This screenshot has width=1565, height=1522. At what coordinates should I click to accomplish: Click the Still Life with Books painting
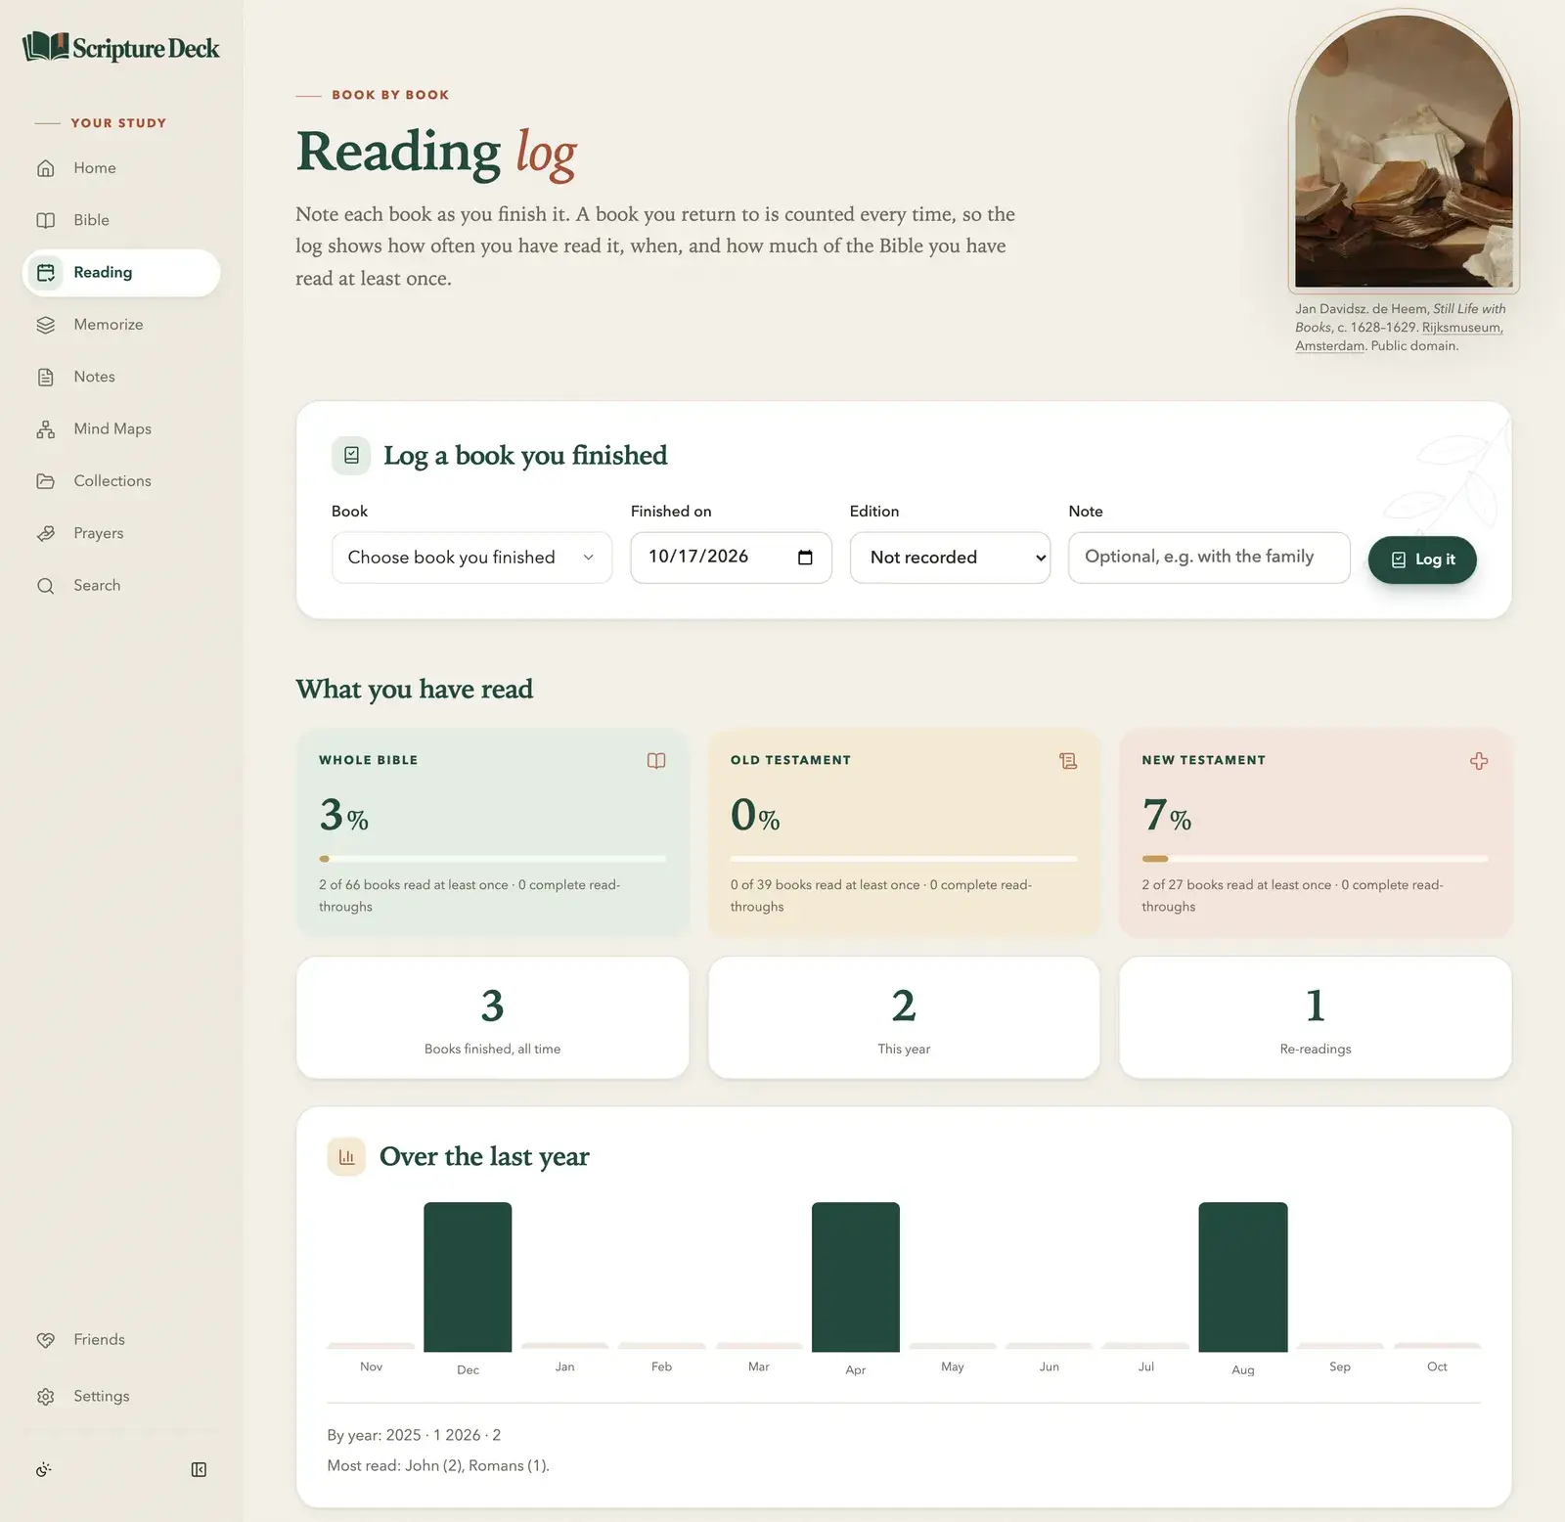point(1404,151)
